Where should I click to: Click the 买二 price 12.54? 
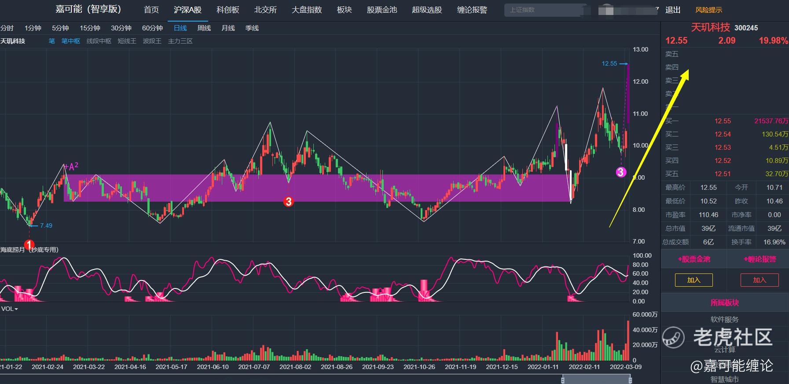tap(723, 134)
